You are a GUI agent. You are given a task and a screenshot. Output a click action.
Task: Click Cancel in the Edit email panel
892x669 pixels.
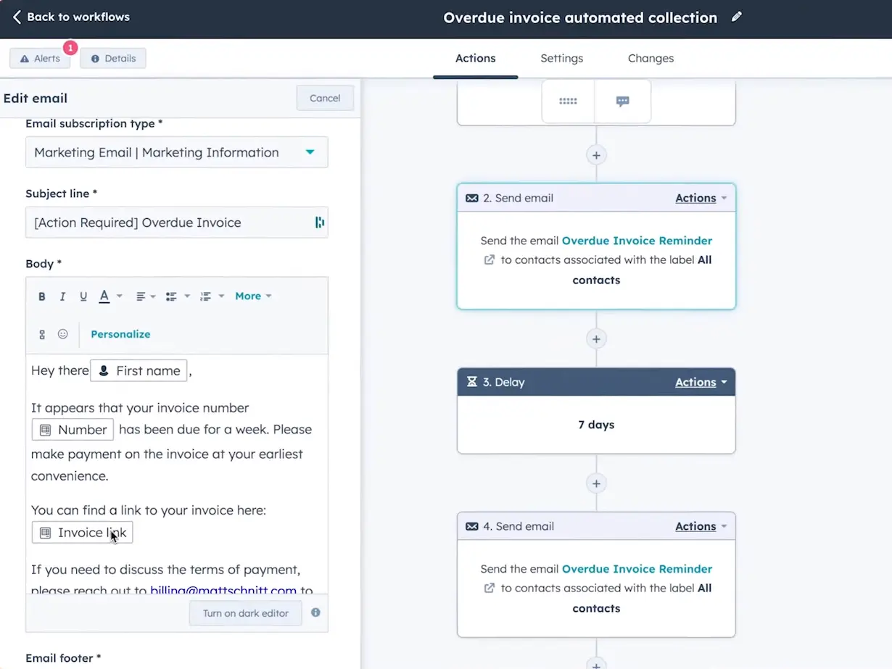point(324,98)
